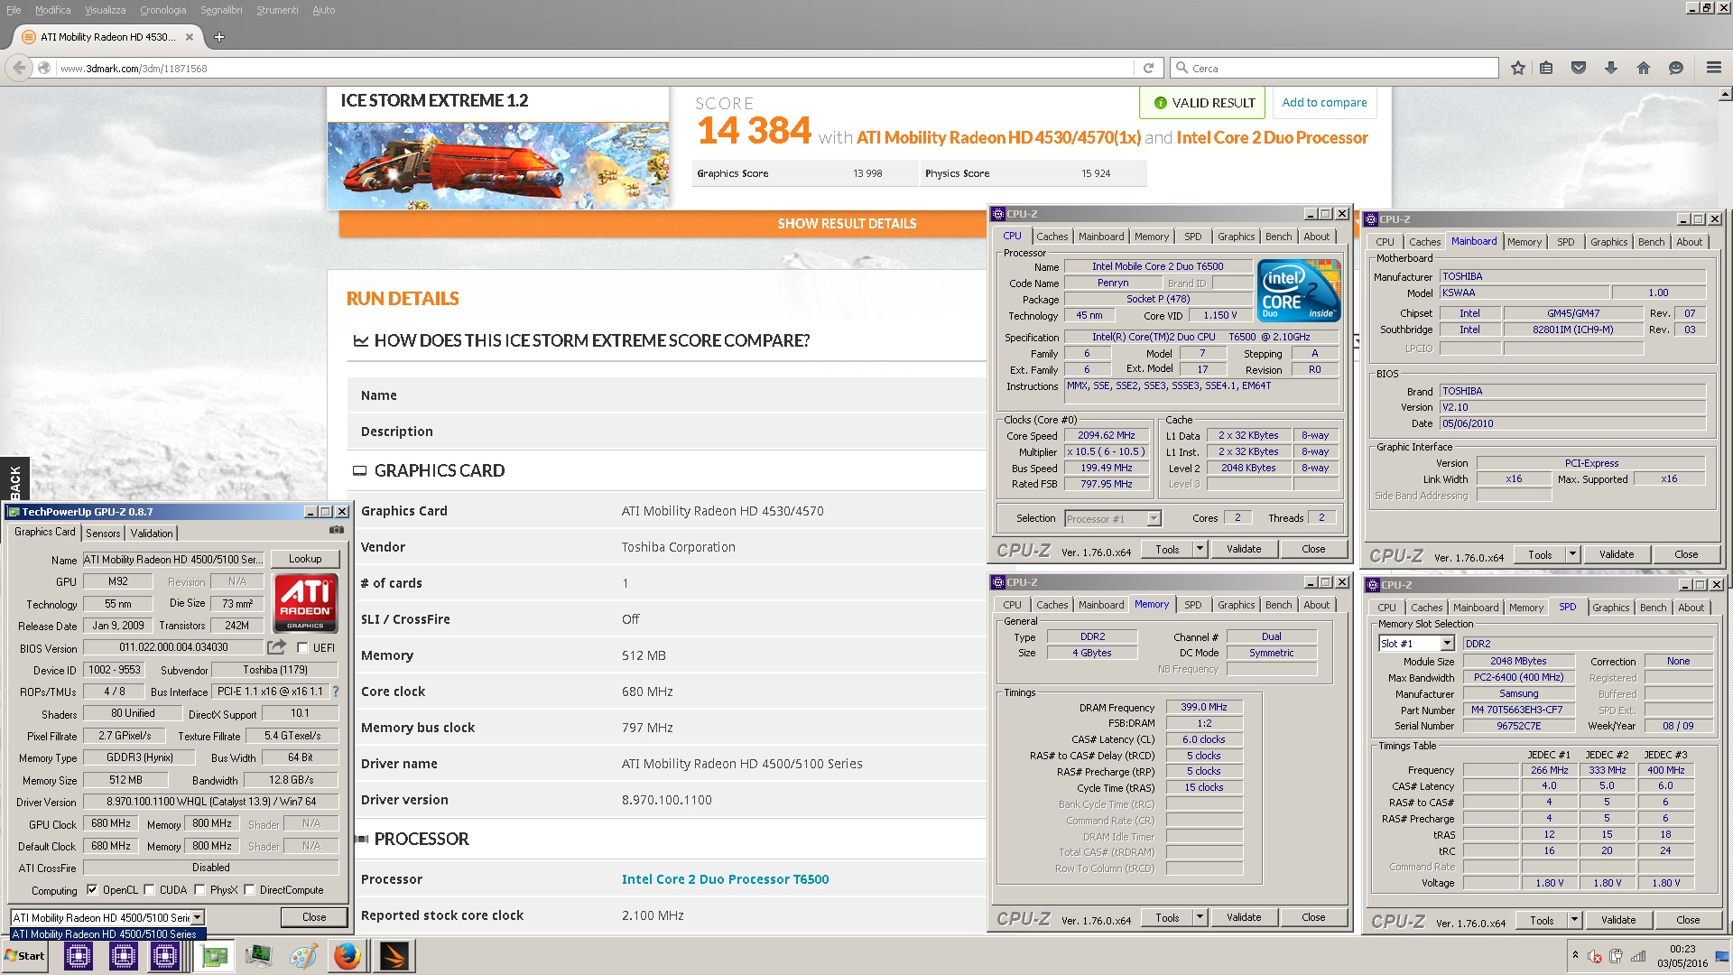Click the URL address bar
Image resolution: width=1733 pixels, height=975 pixels.
tap(596, 68)
